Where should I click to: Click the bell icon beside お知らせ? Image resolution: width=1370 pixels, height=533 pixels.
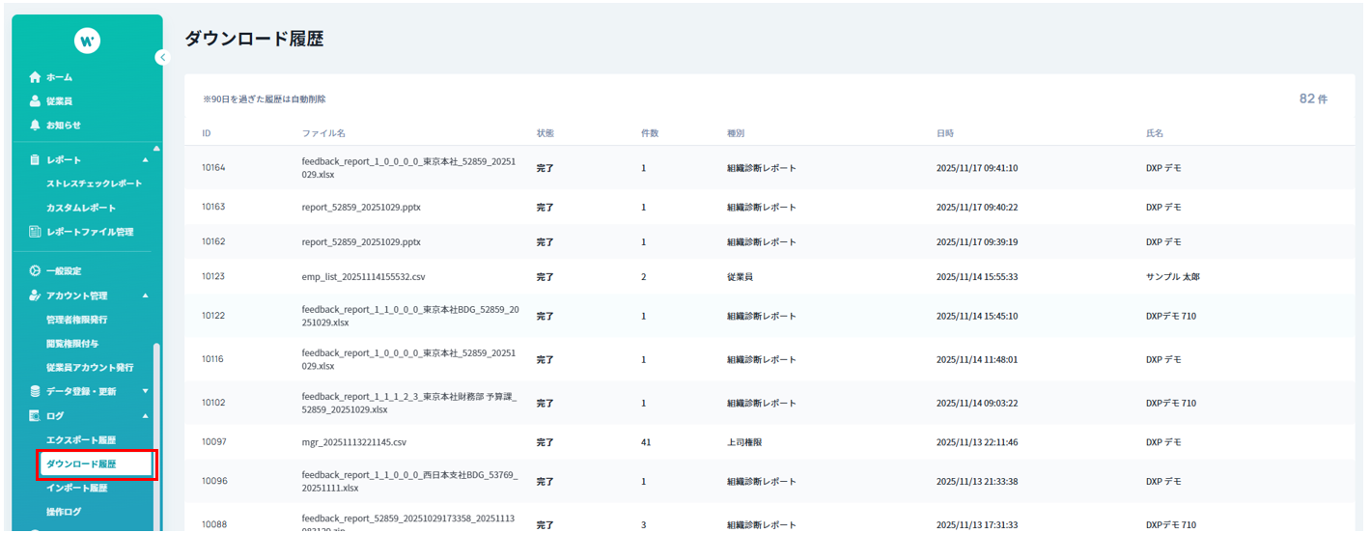[x=35, y=125]
